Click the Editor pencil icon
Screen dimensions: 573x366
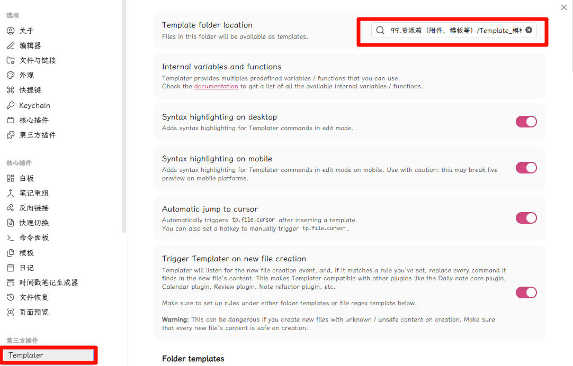(x=11, y=45)
